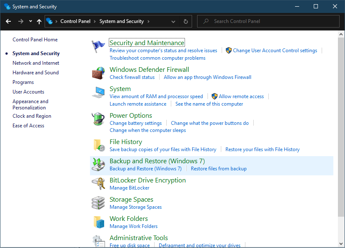Click Launch remote assistance
Viewport: 345px width, 248px height.
click(138, 104)
